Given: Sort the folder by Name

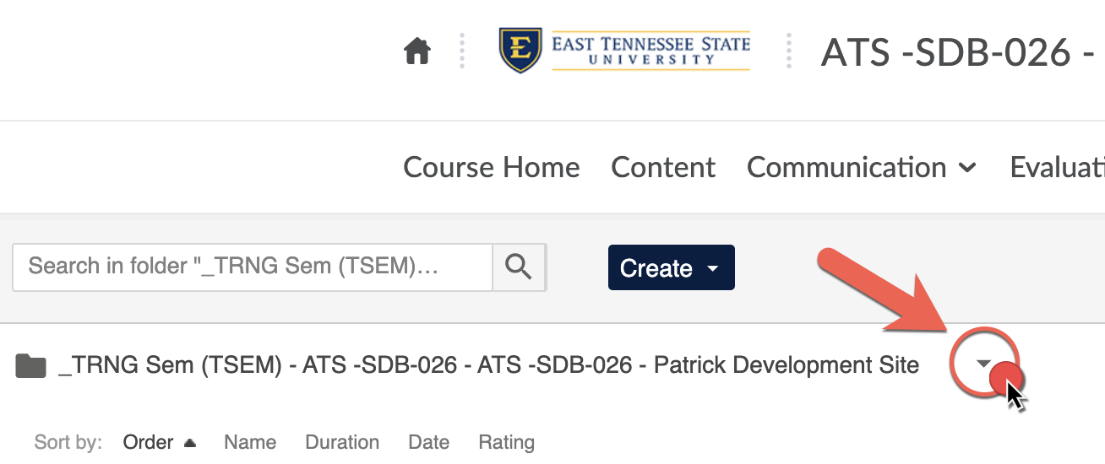Looking at the screenshot, I should click(x=250, y=442).
